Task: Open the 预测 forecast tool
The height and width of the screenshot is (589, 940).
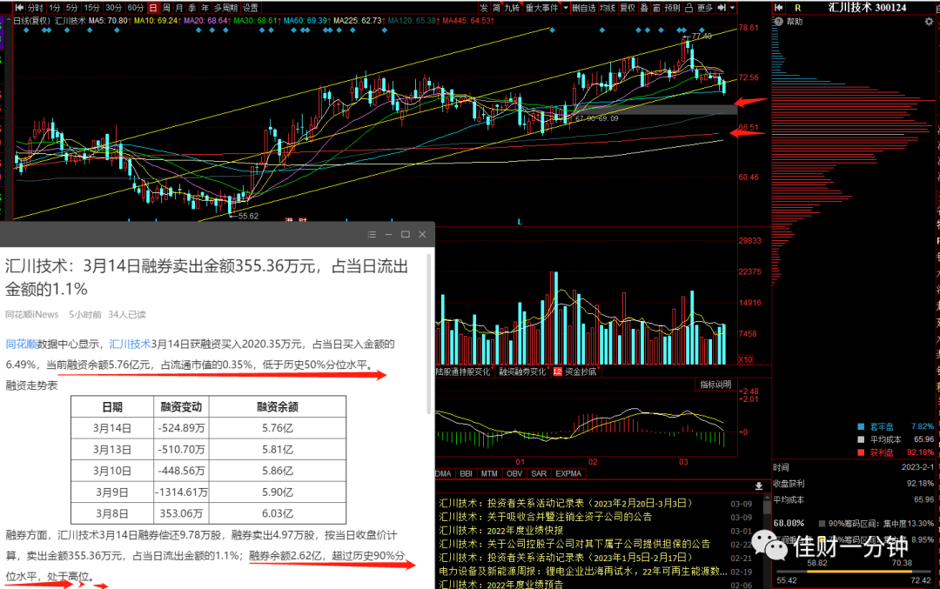Action: click(673, 7)
